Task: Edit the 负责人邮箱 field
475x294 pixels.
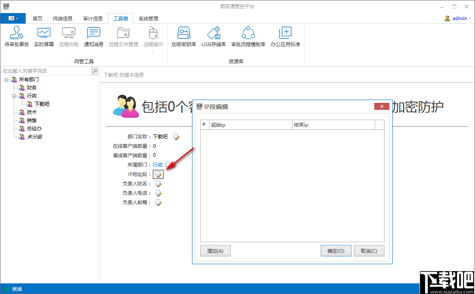Action: [x=159, y=203]
